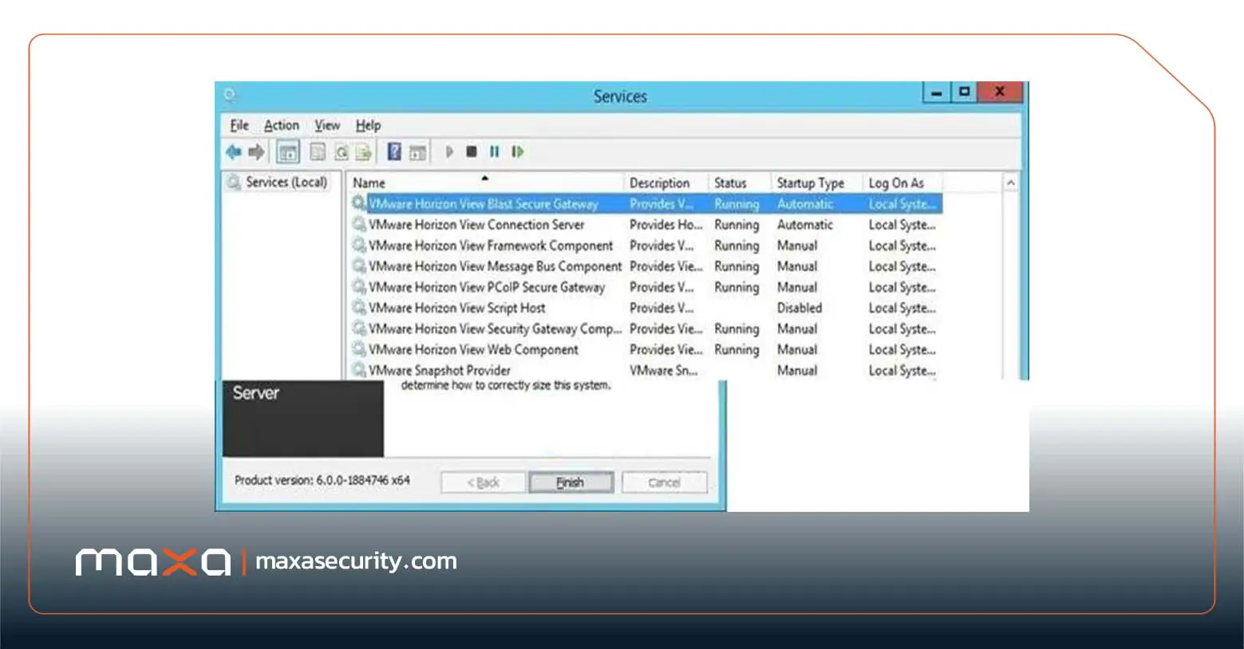Click Manual startup type of Snapshot Provider
This screenshot has height=649, width=1244.
(x=797, y=369)
